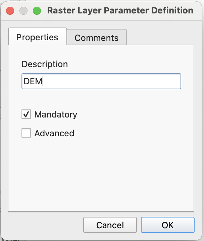Viewport: 204px width, 241px height.
Task: Click the Description text field
Action: (101, 81)
